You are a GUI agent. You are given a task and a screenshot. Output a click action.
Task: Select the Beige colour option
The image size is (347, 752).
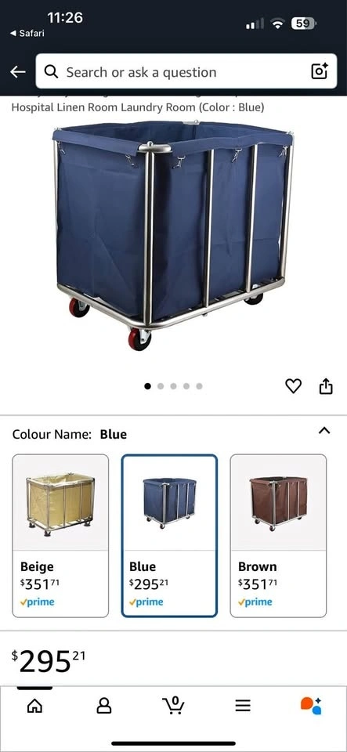pyautogui.click(x=60, y=536)
